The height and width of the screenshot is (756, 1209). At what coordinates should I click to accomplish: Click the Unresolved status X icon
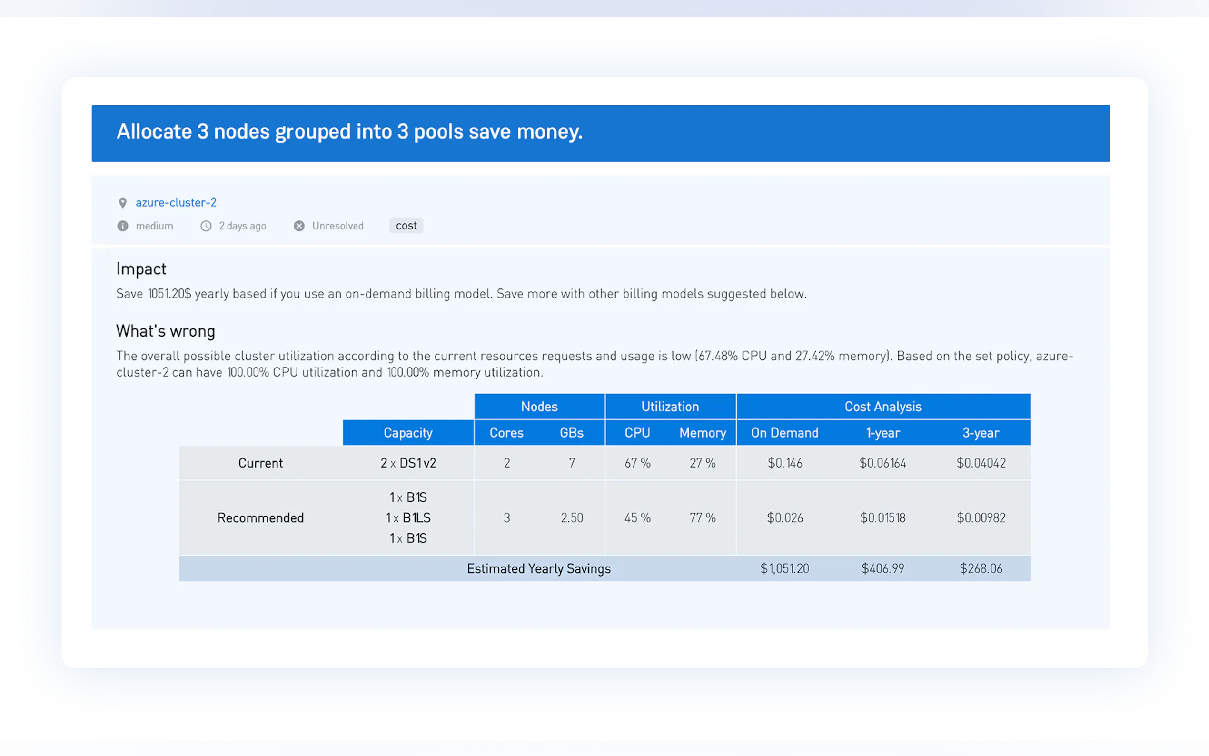[x=299, y=226]
